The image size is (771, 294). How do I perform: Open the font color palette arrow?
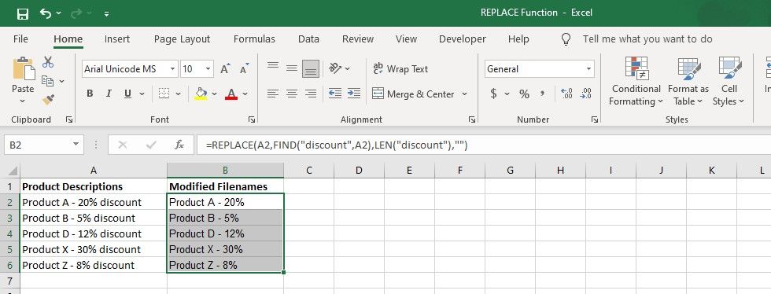tap(245, 94)
